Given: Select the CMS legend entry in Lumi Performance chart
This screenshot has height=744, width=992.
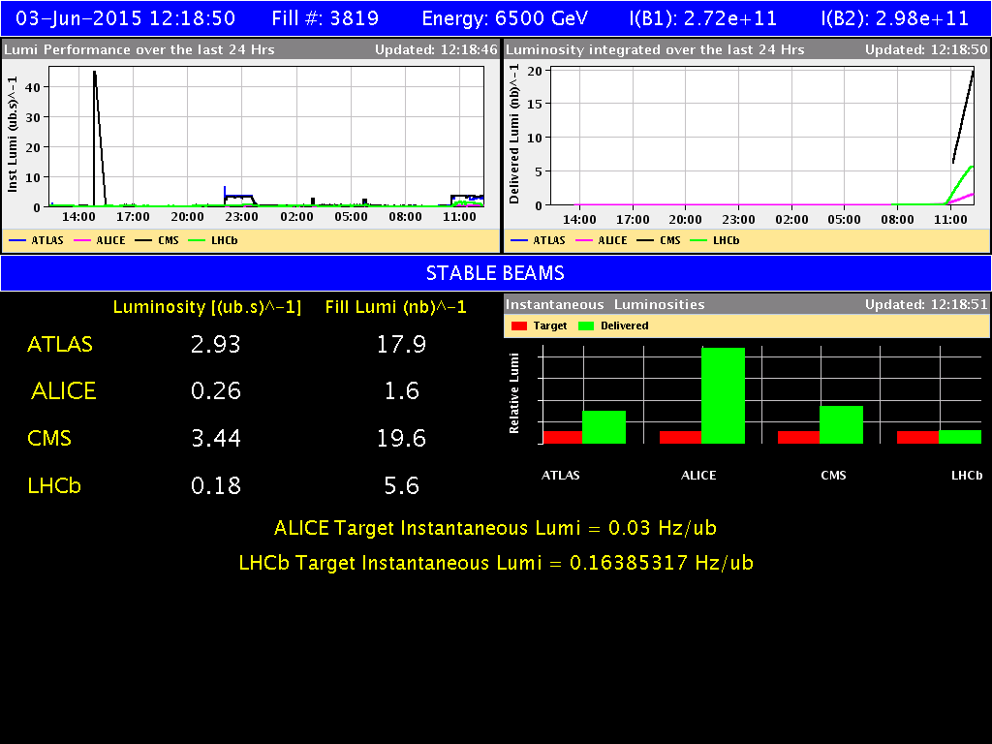Looking at the screenshot, I should click(x=157, y=240).
